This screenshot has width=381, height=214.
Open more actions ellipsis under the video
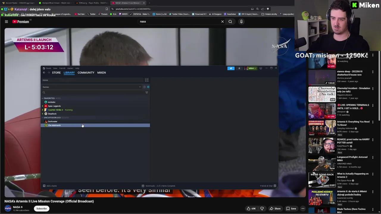tap(303, 209)
